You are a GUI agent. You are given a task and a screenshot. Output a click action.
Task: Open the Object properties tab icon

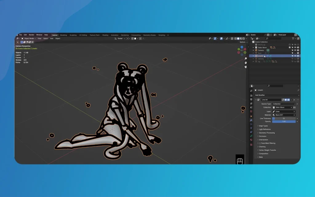[x=251, y=116]
